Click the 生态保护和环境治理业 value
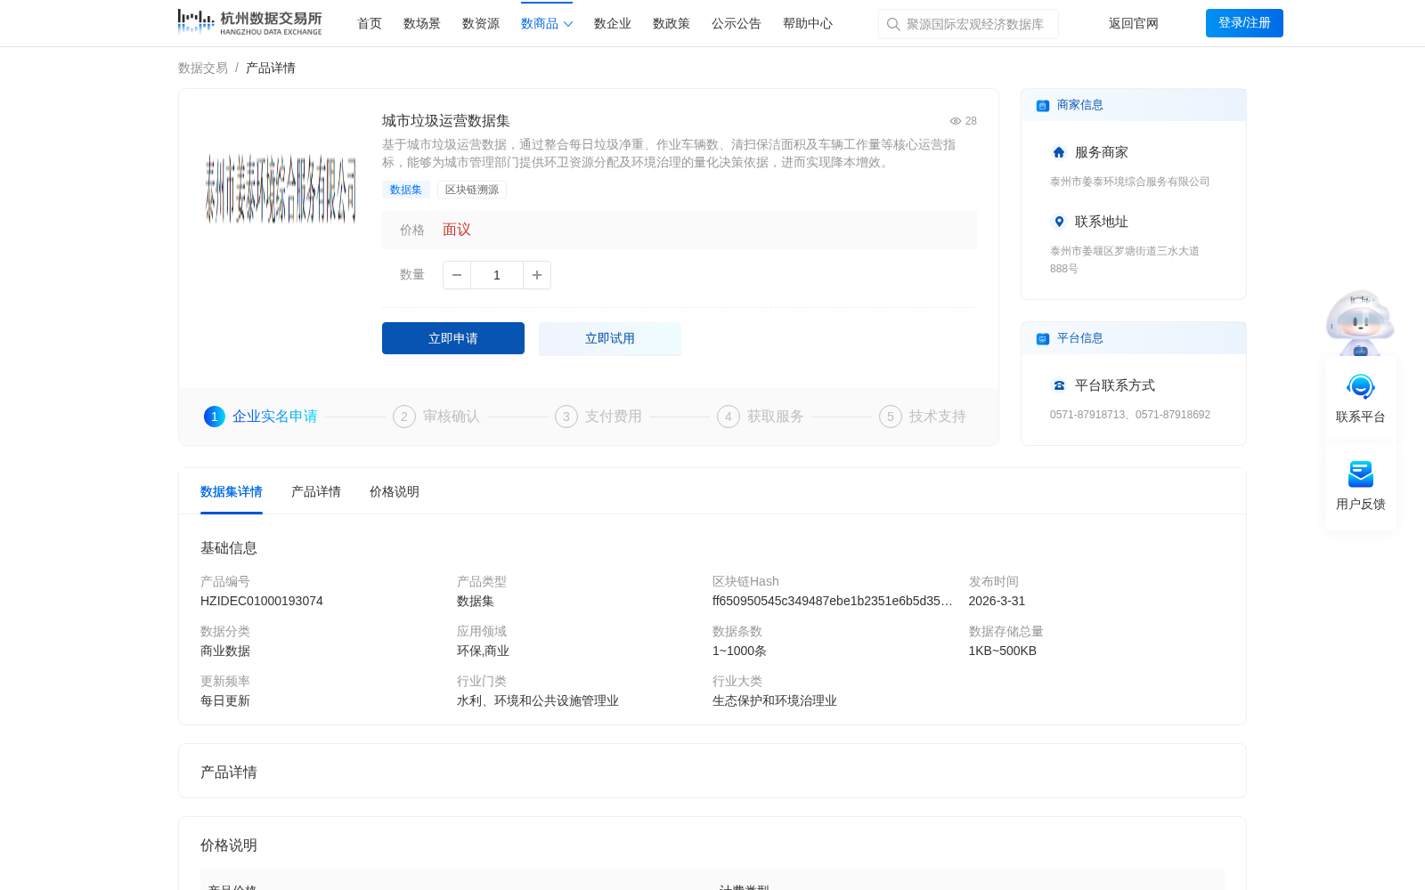The image size is (1425, 890). [x=775, y=700]
